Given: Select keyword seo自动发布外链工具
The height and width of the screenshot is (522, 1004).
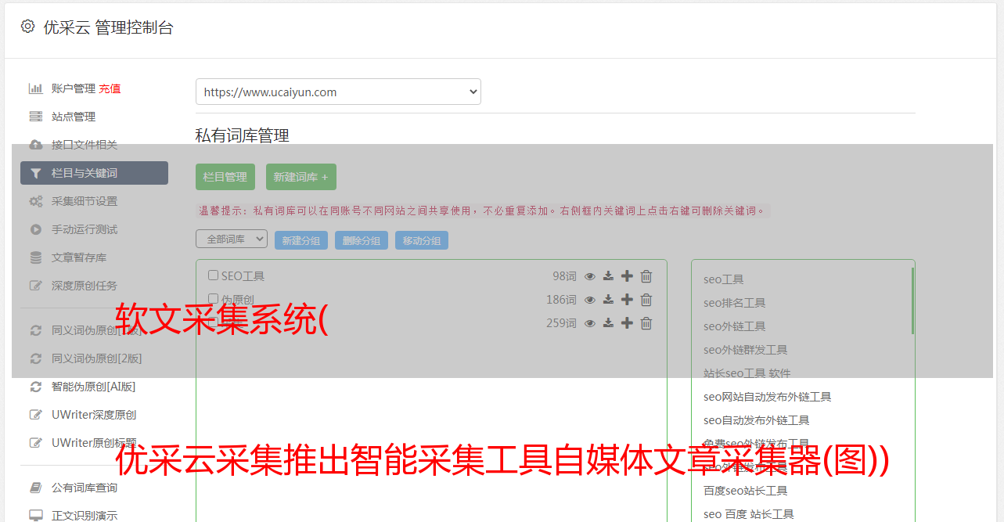Looking at the screenshot, I should pos(756,420).
